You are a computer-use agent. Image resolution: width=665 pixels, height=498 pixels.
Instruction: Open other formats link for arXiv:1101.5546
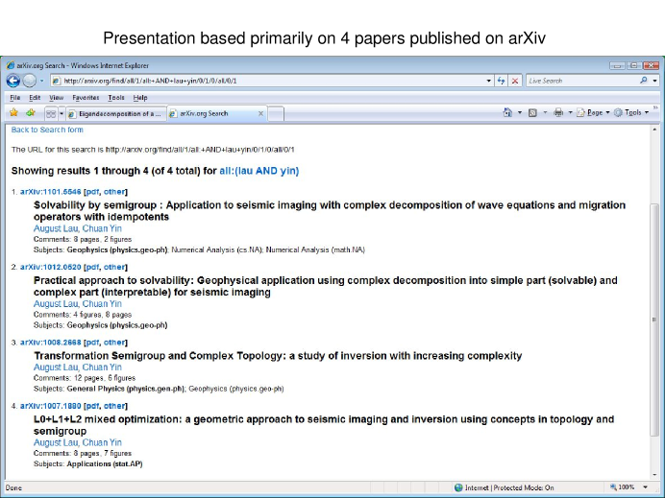(114, 191)
